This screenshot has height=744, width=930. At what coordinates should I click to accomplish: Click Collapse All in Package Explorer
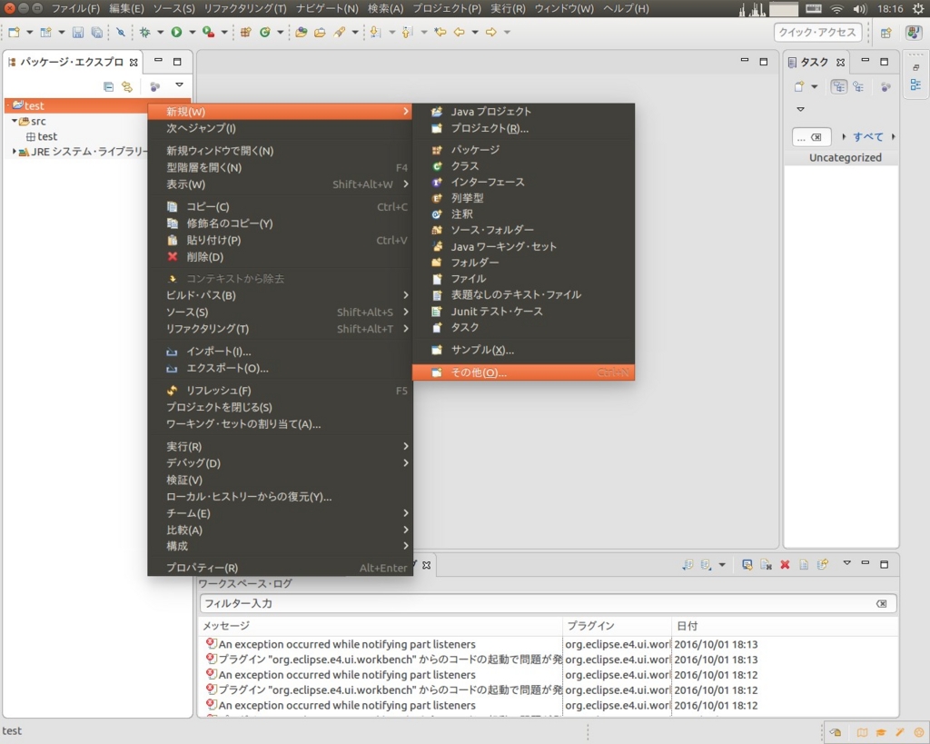click(x=109, y=86)
